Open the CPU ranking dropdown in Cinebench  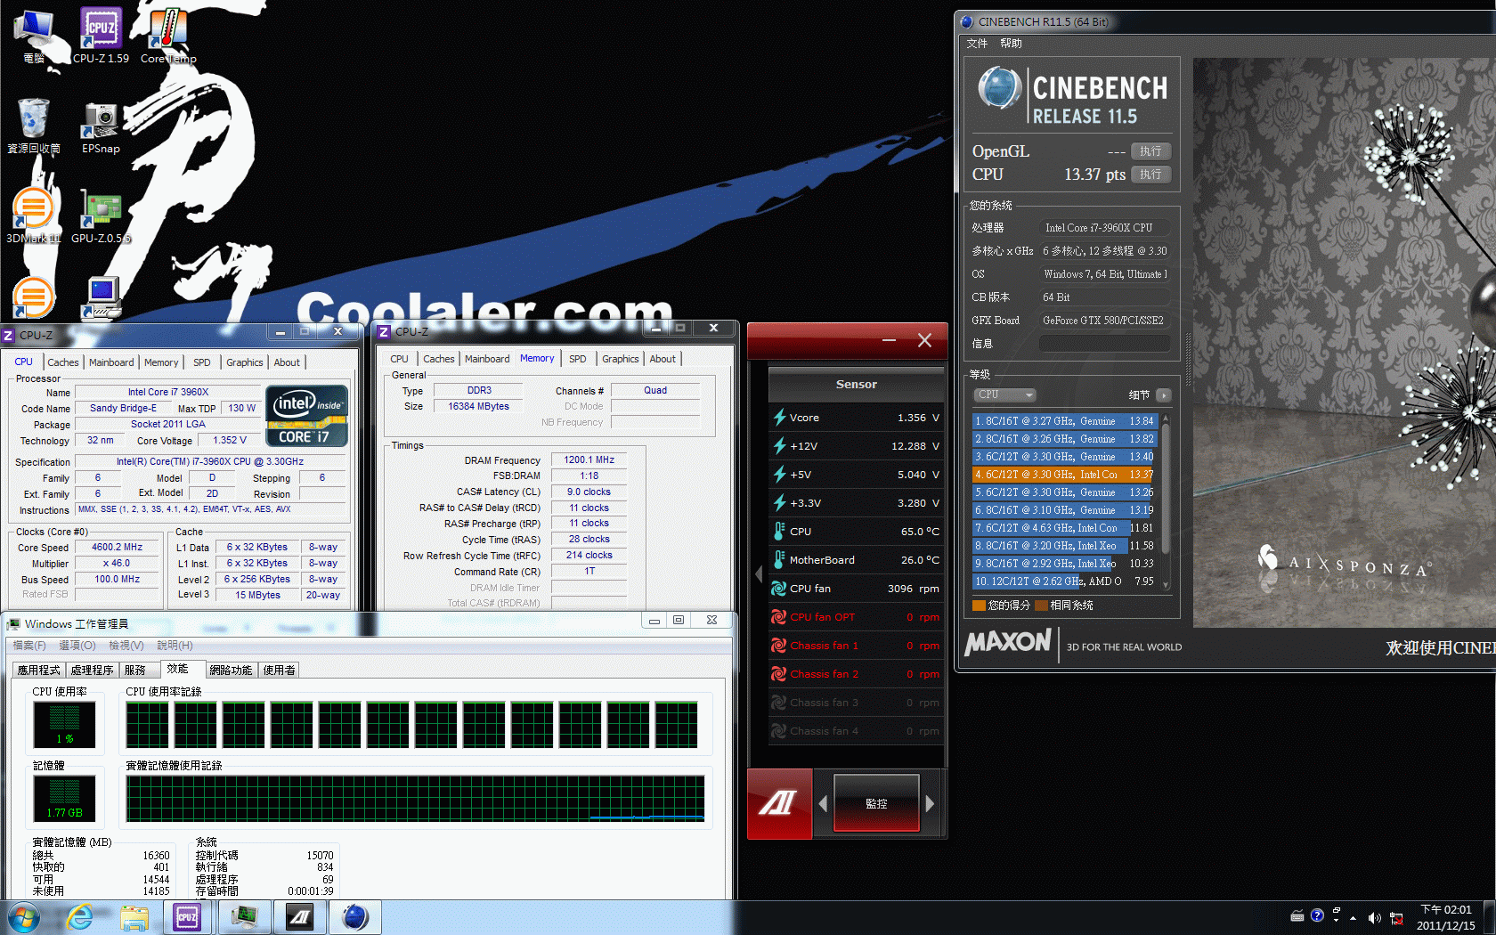tap(1005, 394)
